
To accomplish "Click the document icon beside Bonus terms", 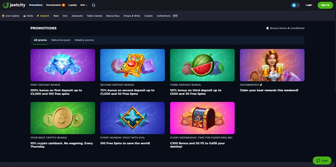I will pyautogui.click(x=268, y=28).
